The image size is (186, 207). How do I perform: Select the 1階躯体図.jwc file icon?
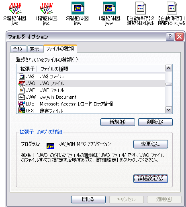click(46, 8)
